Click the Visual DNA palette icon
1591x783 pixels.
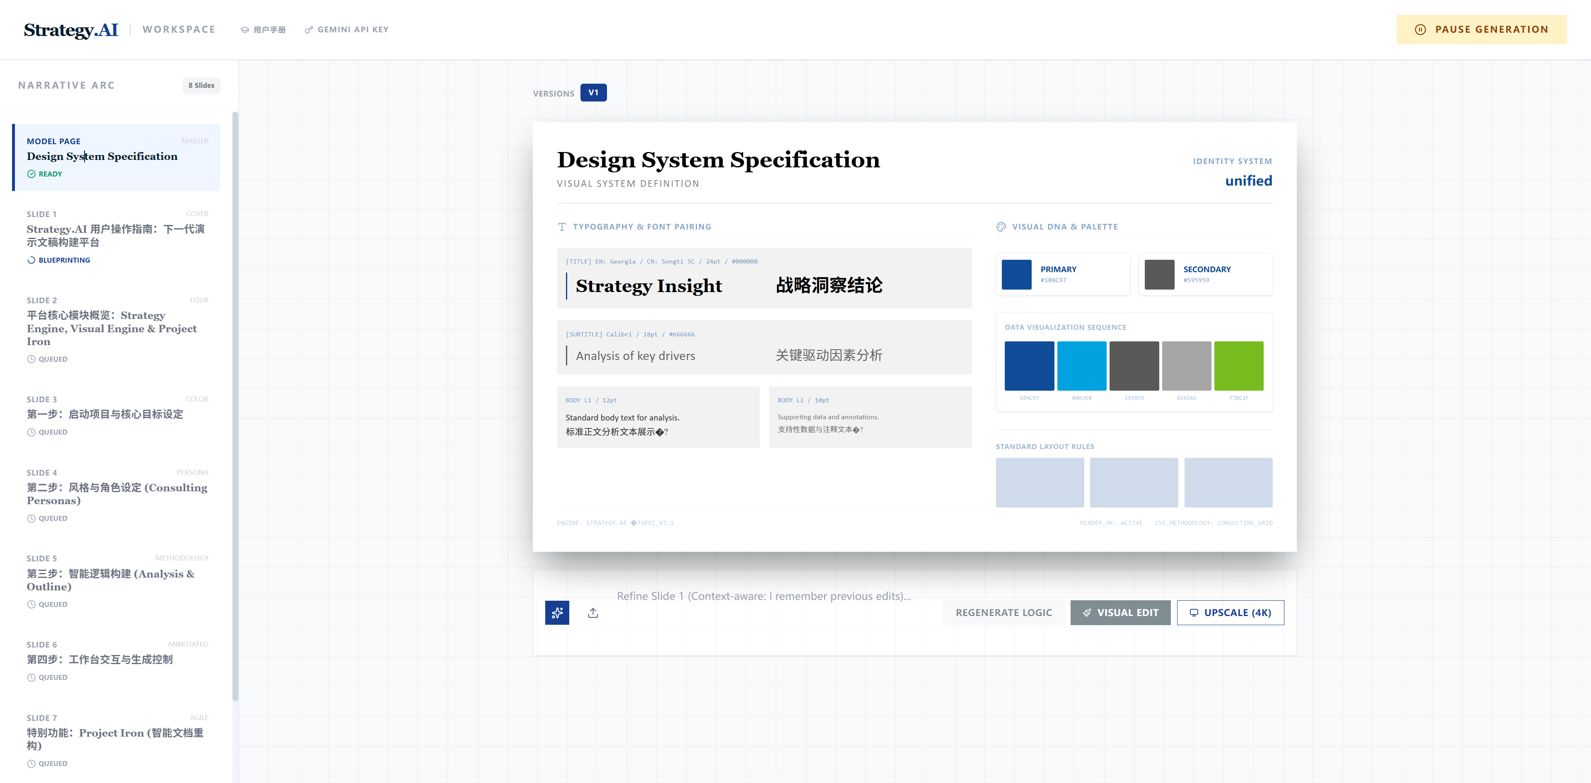pyautogui.click(x=1001, y=227)
